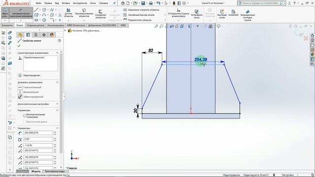Click the Save icon
The image size is (315, 177).
pos(143,3)
